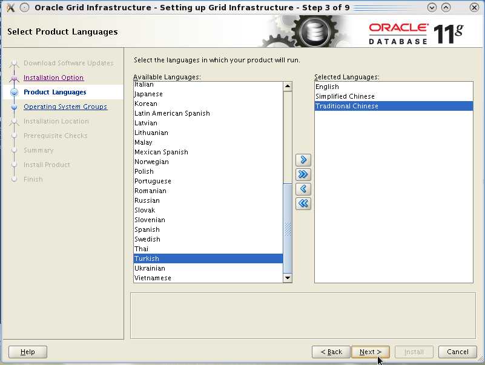Remove selected language single left arrow

[x=303, y=189]
